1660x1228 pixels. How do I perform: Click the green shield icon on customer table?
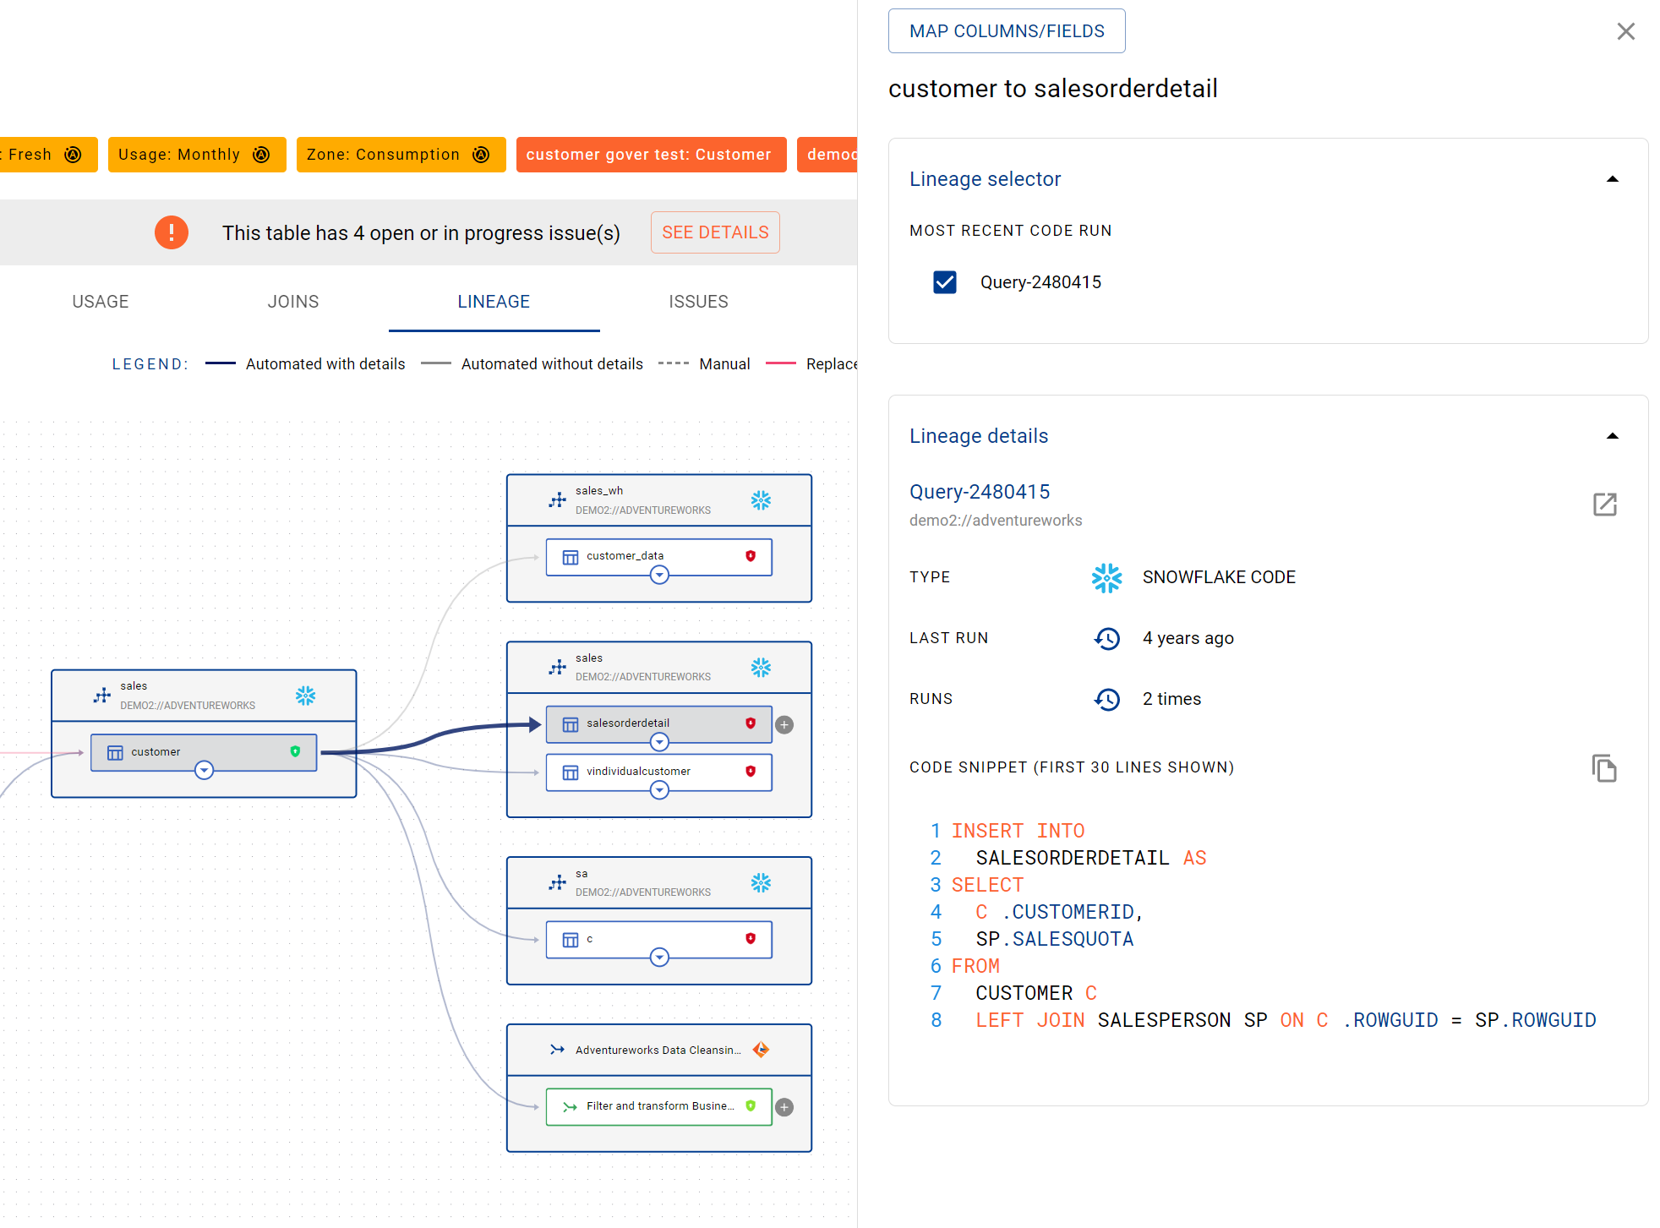point(295,751)
